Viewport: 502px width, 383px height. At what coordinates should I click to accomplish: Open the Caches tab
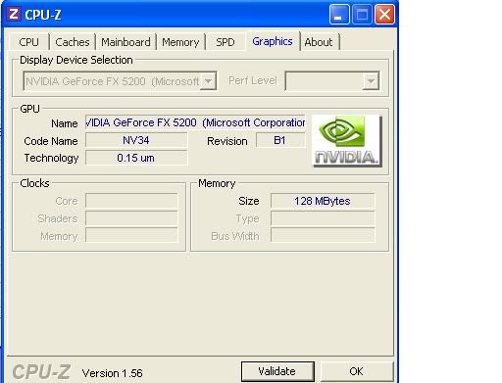[x=73, y=42]
